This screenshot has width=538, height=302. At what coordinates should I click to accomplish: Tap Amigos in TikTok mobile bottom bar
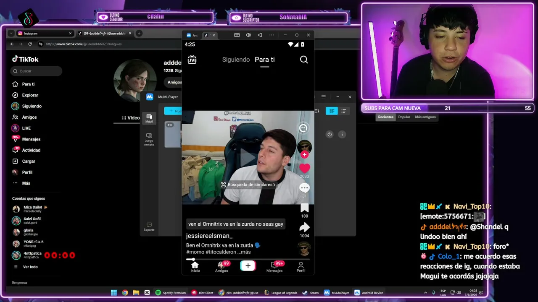pos(222,267)
